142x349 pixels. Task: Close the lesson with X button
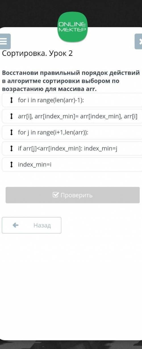click(139, 41)
